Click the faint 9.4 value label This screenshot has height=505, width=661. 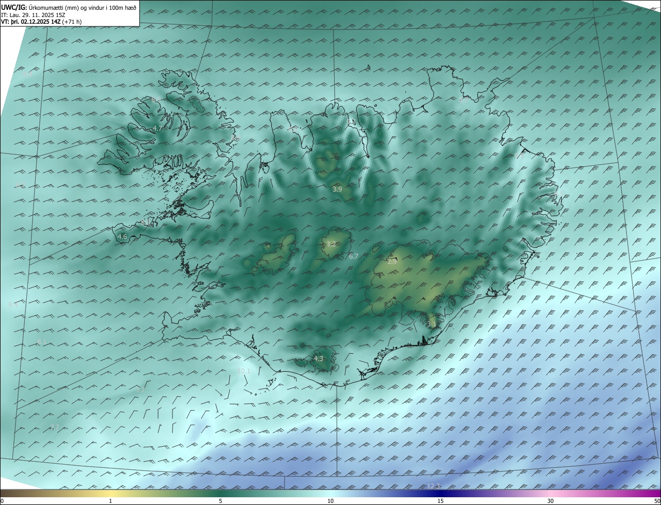[13, 305]
